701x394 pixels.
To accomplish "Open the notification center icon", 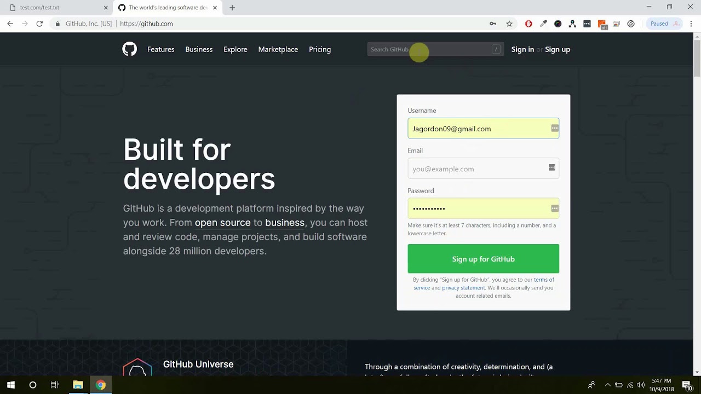I will (x=687, y=385).
